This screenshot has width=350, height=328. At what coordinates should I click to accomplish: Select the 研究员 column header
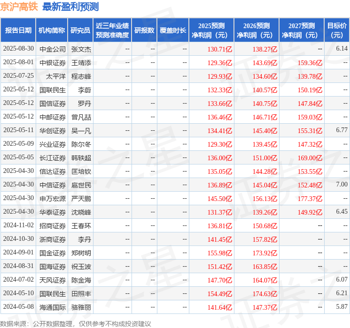point(80,30)
